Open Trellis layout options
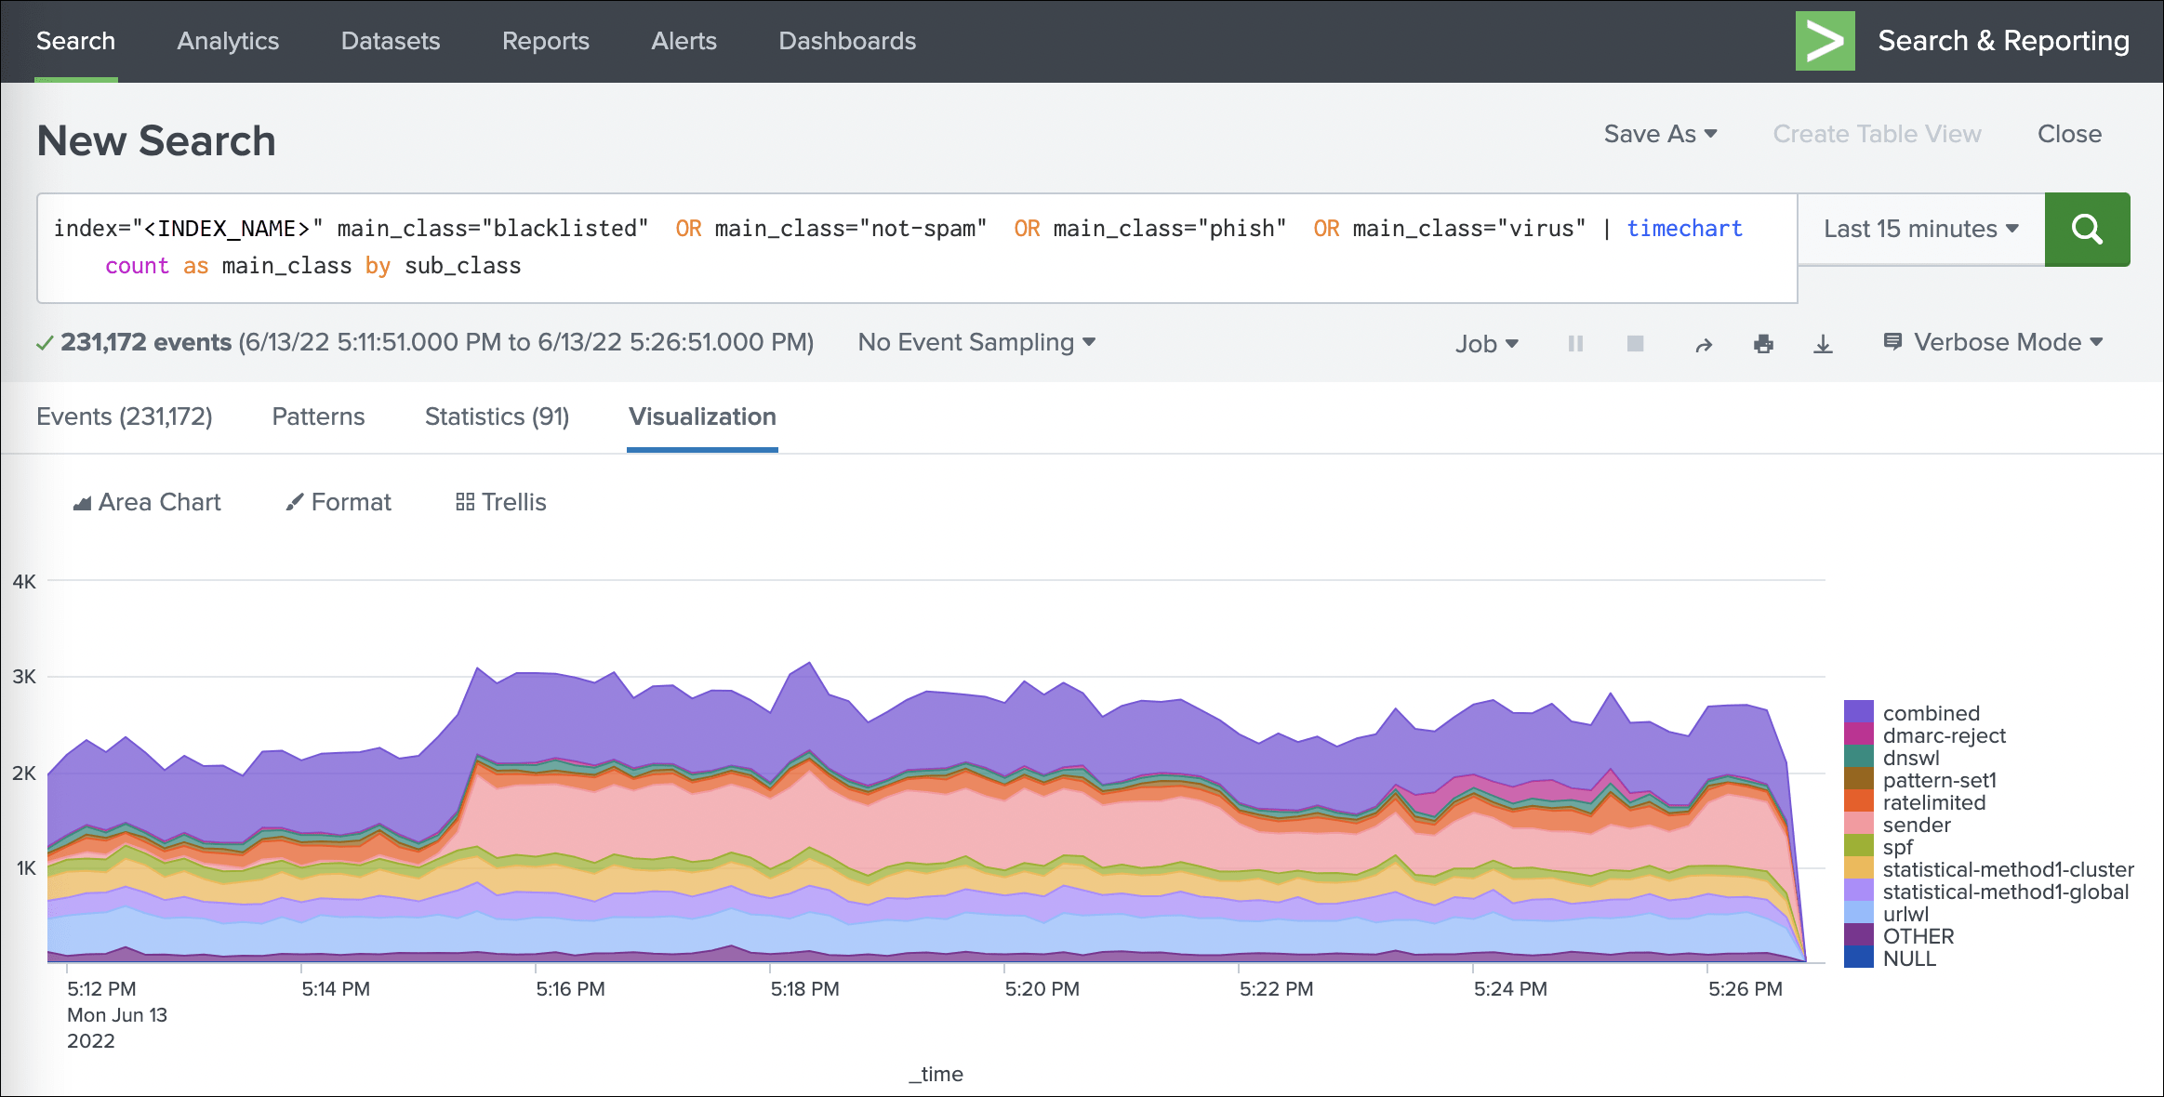Viewport: 2164px width, 1097px height. pyautogui.click(x=500, y=502)
